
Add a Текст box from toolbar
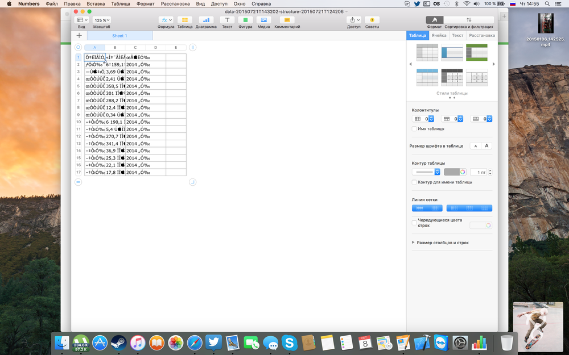(227, 20)
